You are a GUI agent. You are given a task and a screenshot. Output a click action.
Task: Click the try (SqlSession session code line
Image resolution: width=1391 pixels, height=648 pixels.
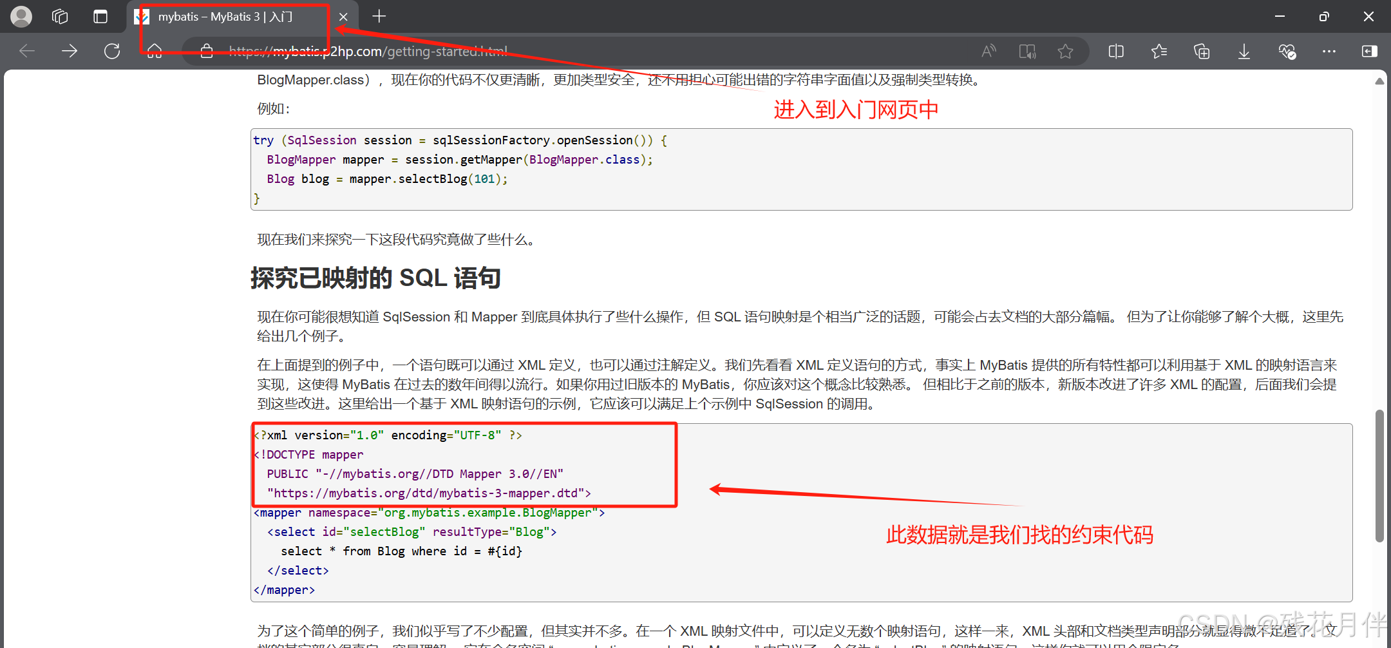(x=460, y=140)
